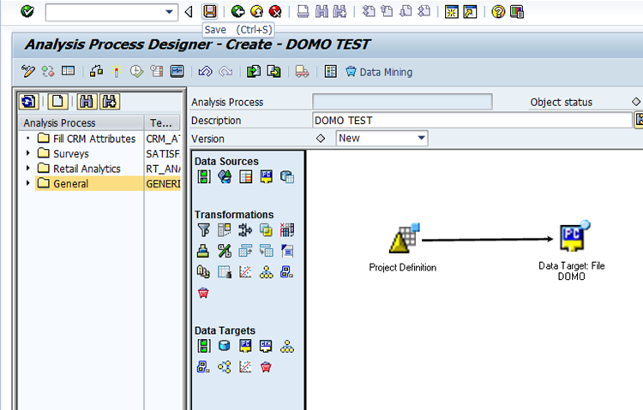Click the Refresh tree icon in left panel
Screen dimensions: 643x410
[x=28, y=101]
